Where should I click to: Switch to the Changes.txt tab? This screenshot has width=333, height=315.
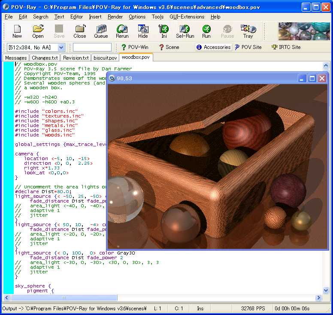coord(45,58)
